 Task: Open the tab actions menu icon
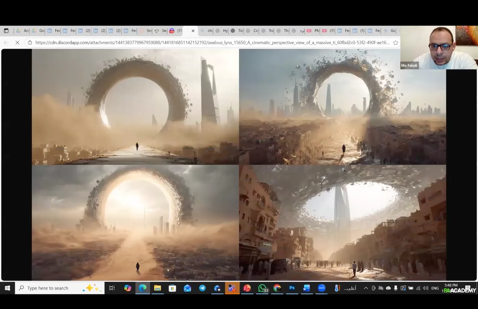(x=6, y=31)
